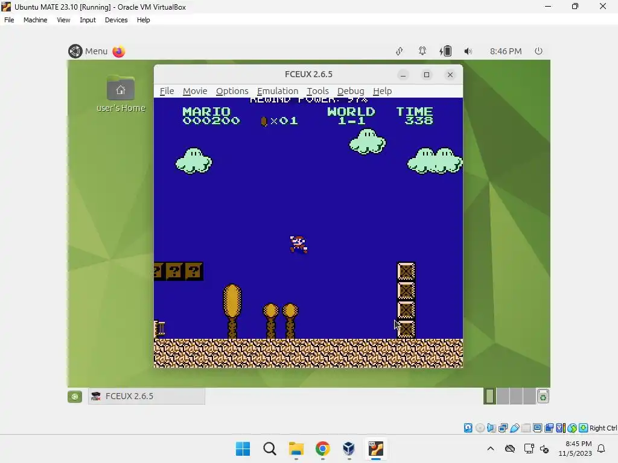Open the power session icon
The image size is (618, 463).
click(x=538, y=51)
